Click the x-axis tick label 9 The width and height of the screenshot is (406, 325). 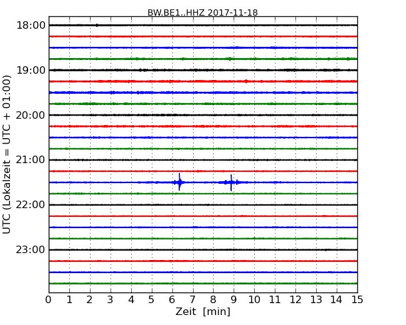tap(234, 300)
